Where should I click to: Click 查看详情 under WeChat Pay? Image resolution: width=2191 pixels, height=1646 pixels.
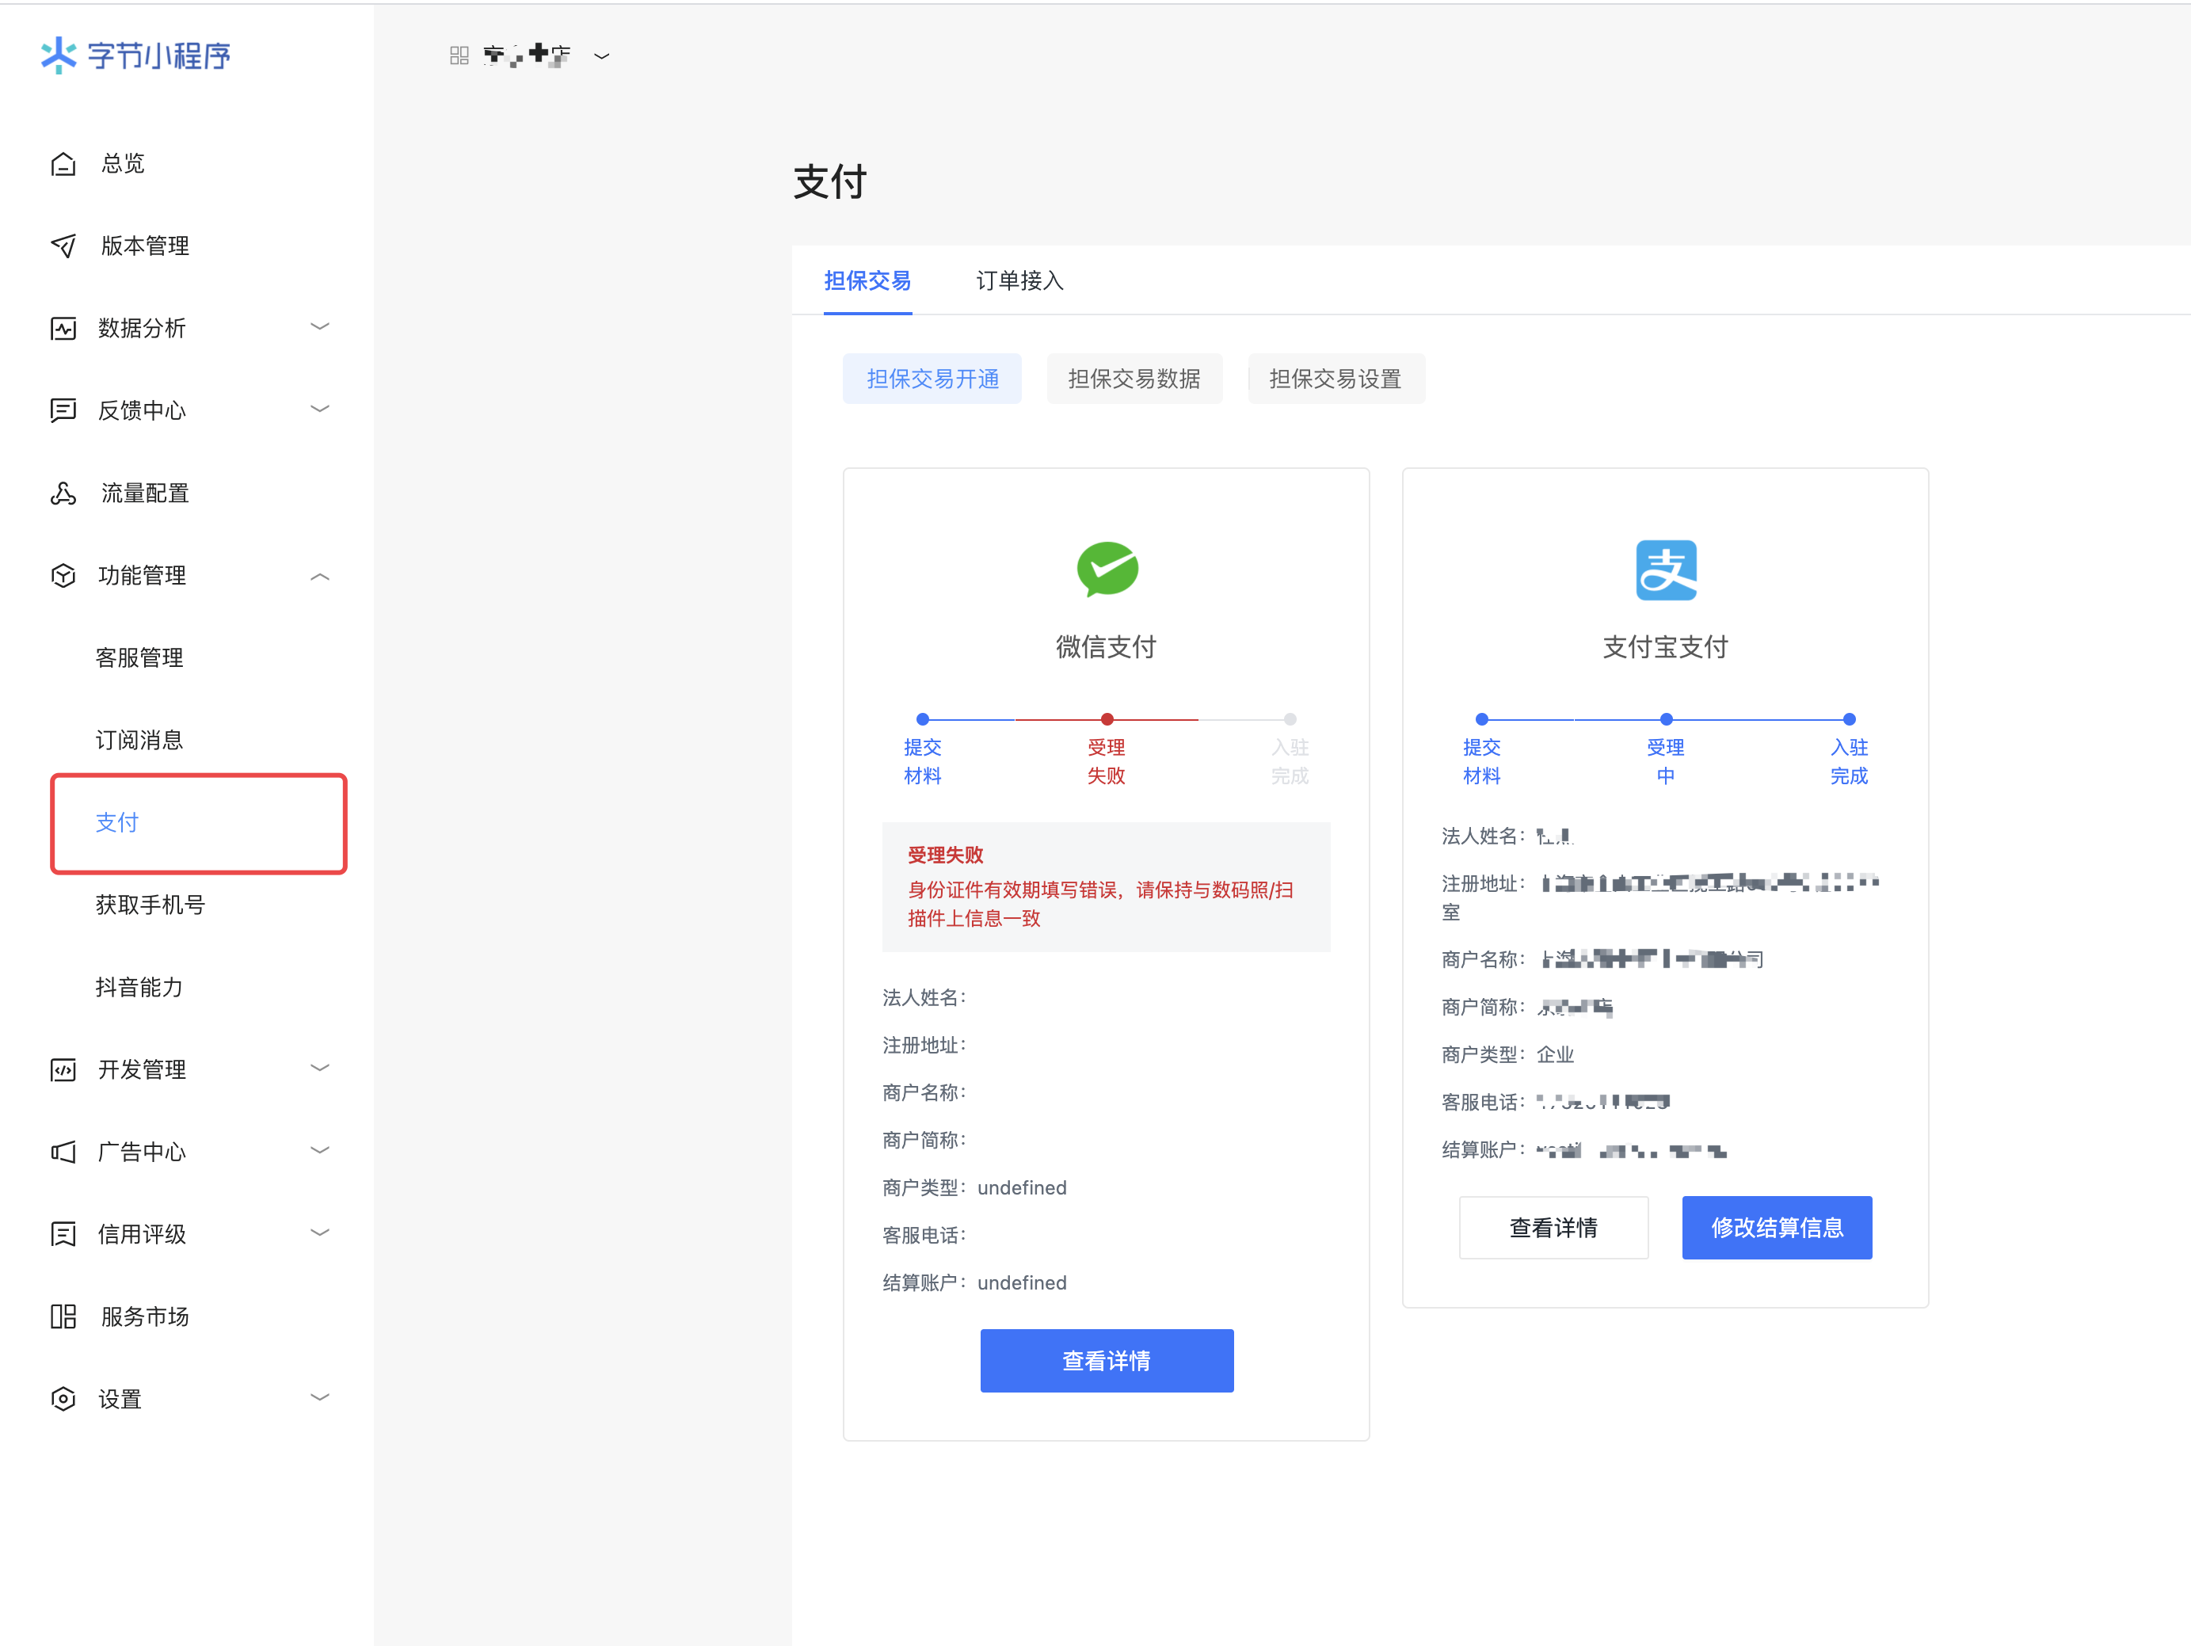[x=1107, y=1361]
